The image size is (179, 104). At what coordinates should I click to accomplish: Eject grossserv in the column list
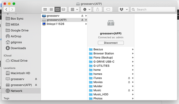pos(82,16)
